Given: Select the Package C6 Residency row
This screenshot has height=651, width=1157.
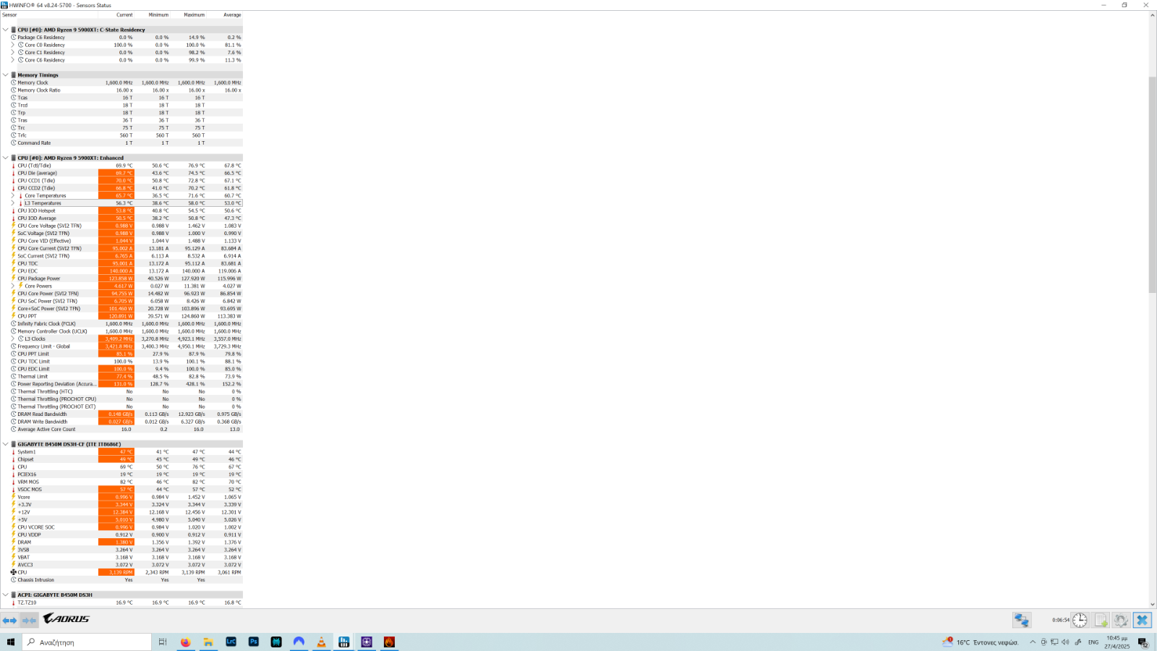Looking at the screenshot, I should (121, 38).
